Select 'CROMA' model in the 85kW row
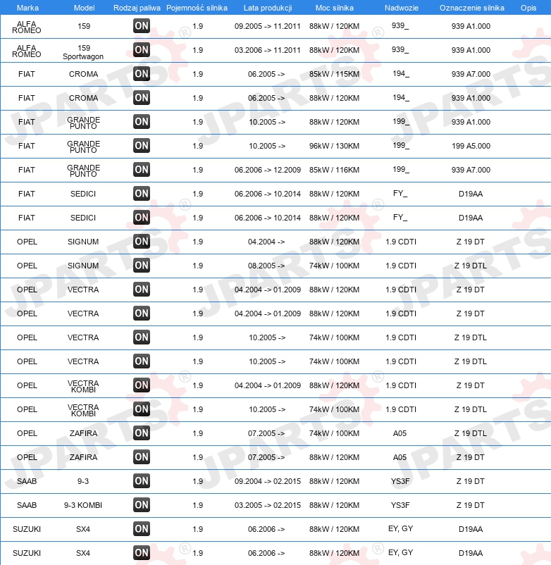This screenshot has height=565, width=551. [83, 74]
